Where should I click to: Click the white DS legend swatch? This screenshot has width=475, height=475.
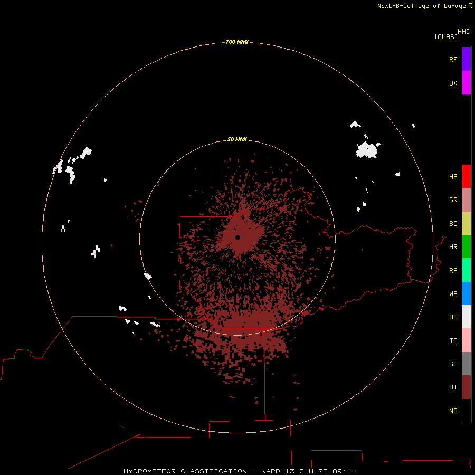[466, 317]
